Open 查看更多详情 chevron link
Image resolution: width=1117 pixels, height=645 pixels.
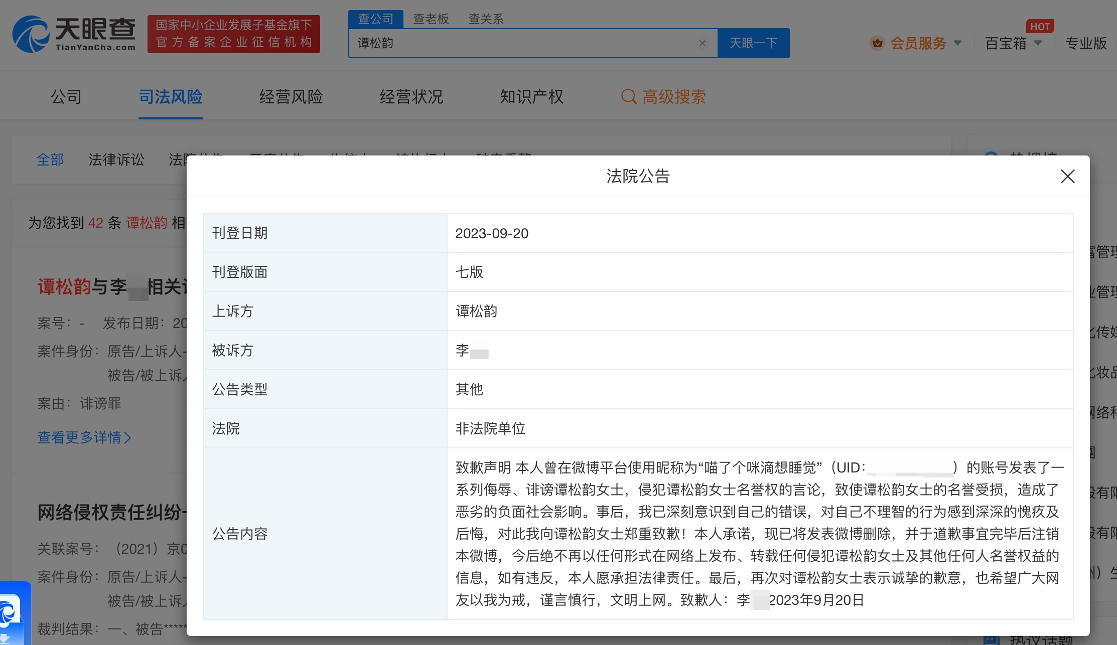[84, 437]
